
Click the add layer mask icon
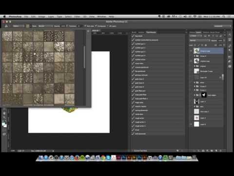tap(203, 151)
